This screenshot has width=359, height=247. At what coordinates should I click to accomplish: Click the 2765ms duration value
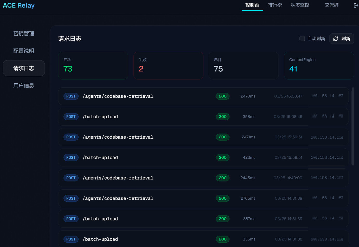[x=248, y=198]
